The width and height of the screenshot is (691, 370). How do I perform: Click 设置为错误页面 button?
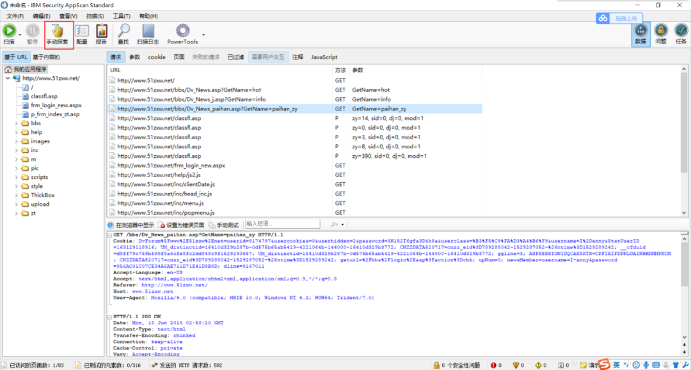coord(181,225)
